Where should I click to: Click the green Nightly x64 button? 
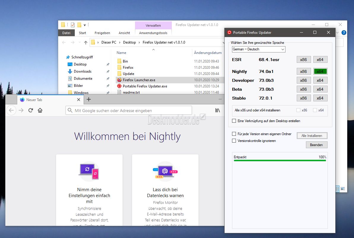click(x=320, y=71)
